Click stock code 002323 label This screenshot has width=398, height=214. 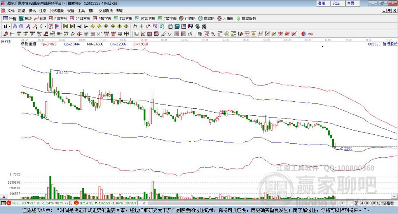tap(374, 44)
